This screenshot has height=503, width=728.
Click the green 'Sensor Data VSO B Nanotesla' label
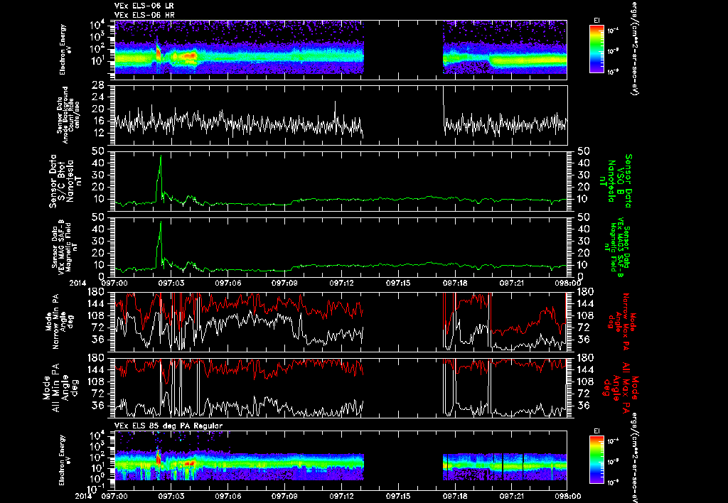(x=615, y=181)
